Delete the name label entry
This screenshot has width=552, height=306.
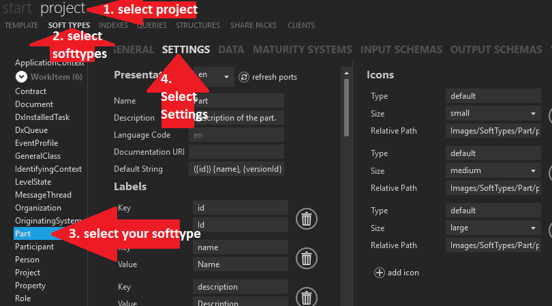306,258
